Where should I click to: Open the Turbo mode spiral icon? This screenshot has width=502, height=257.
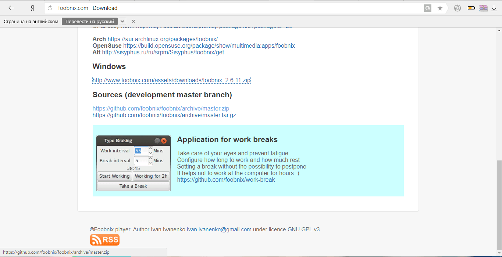point(458,8)
